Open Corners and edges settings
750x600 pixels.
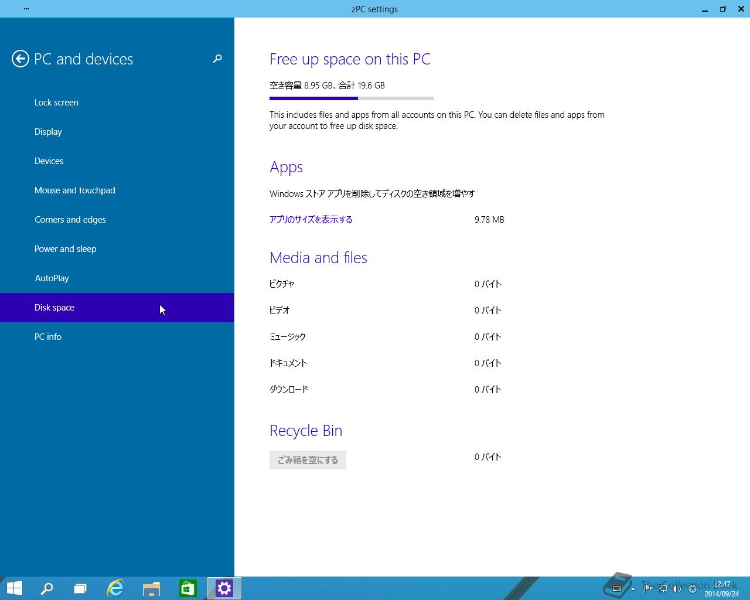click(x=117, y=220)
